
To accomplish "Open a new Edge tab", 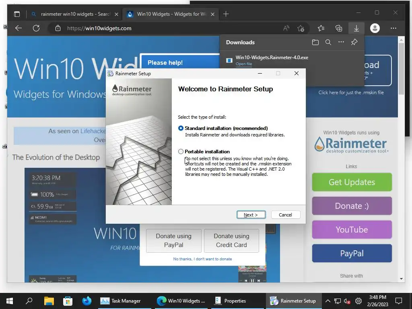I will 226,14.
